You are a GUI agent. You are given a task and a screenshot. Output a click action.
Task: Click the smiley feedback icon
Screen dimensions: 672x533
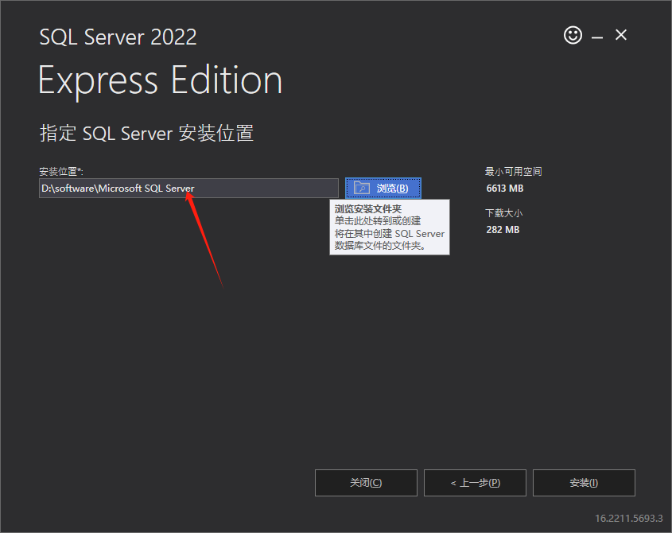573,35
